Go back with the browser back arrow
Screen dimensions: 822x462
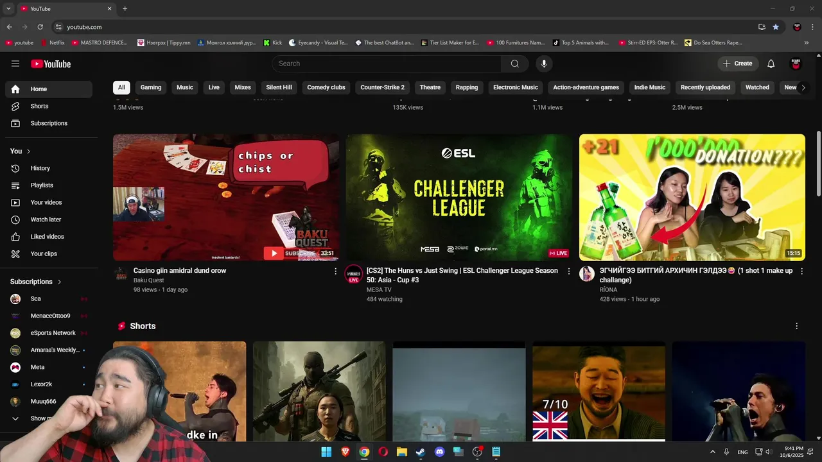pos(10,27)
